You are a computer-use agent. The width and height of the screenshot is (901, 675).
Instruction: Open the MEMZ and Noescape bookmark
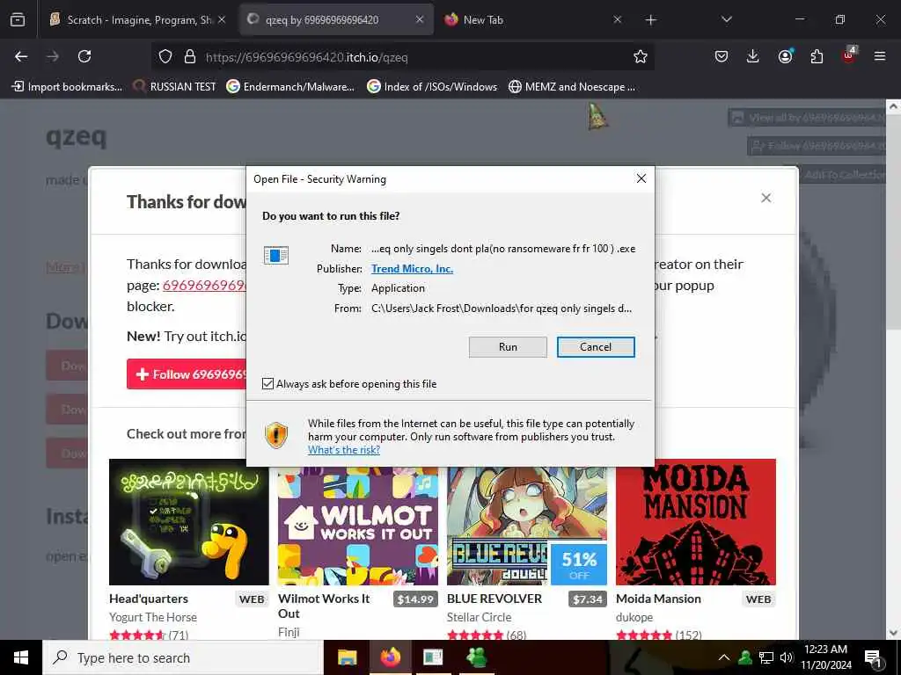(x=572, y=87)
